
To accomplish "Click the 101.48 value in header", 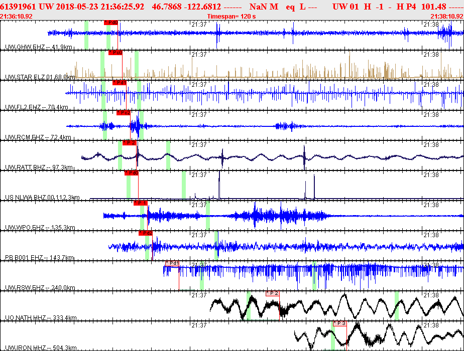I will [x=433, y=7].
